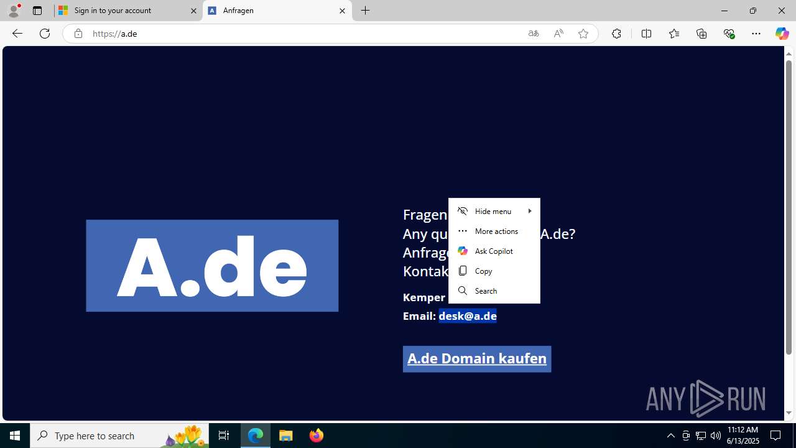Open Tab actions menu

click(x=37, y=11)
